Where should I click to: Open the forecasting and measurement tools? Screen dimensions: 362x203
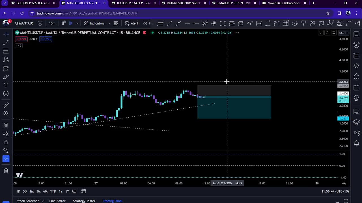6,68
